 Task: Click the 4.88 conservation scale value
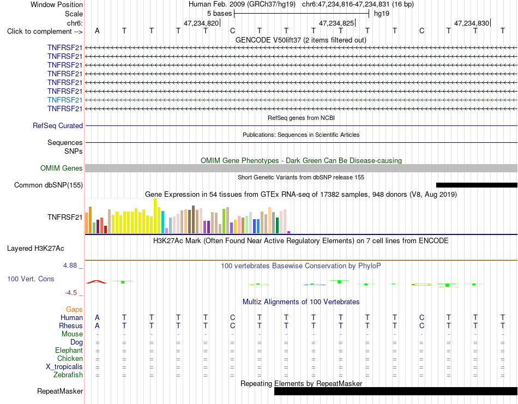pos(70,266)
